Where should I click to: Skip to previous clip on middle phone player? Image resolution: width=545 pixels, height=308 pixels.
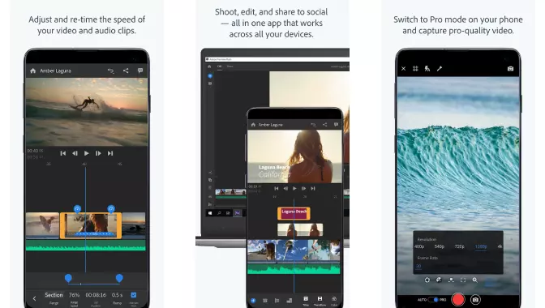pos(277,188)
